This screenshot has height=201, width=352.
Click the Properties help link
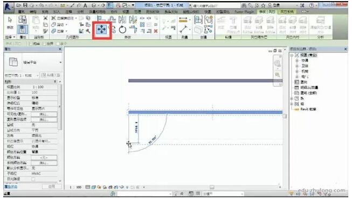11,186
